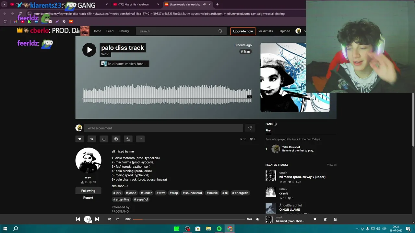This screenshot has width=415, height=233.
Task: Open the Next up queue in player bar
Action: coord(335,219)
